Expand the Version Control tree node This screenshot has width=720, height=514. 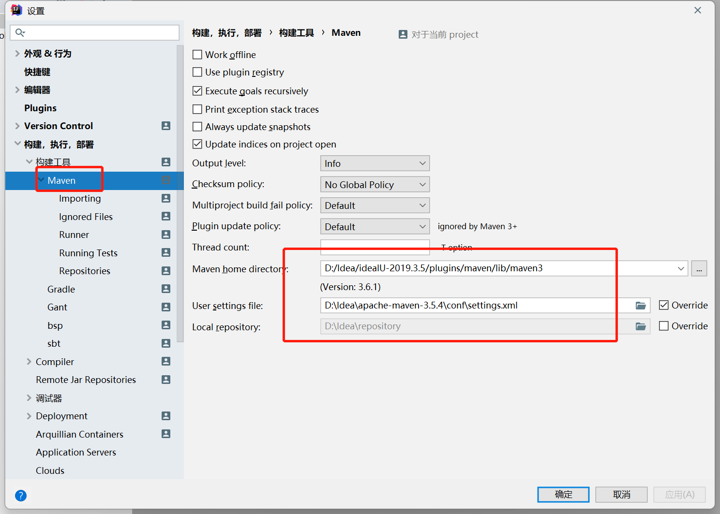(x=17, y=126)
